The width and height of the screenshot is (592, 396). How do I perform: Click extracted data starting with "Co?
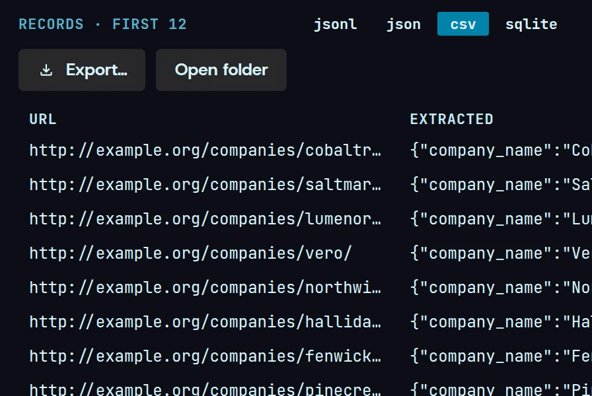click(x=501, y=150)
